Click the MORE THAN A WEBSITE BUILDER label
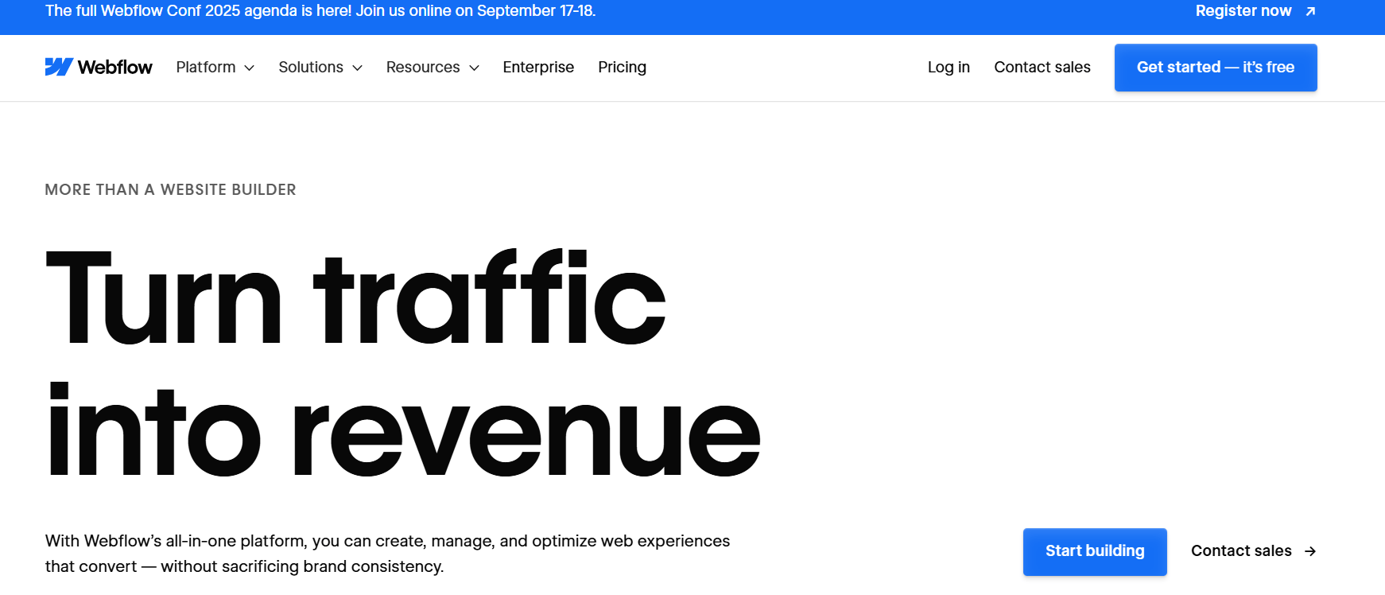This screenshot has height=595, width=1385. [x=170, y=189]
